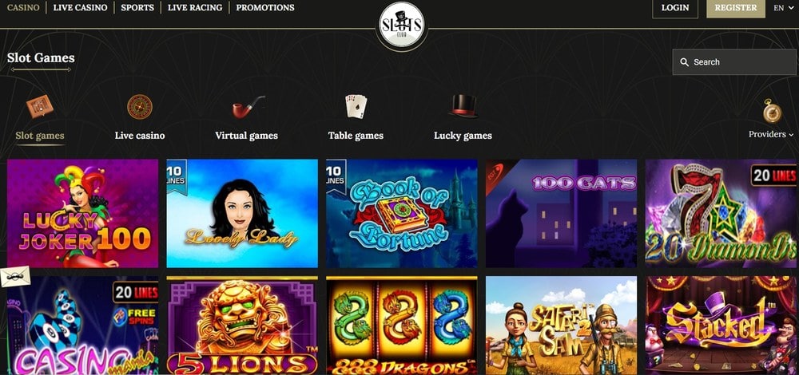This screenshot has width=799, height=375.
Task: Select the Live casino roulette wheel icon
Action: tap(140, 107)
